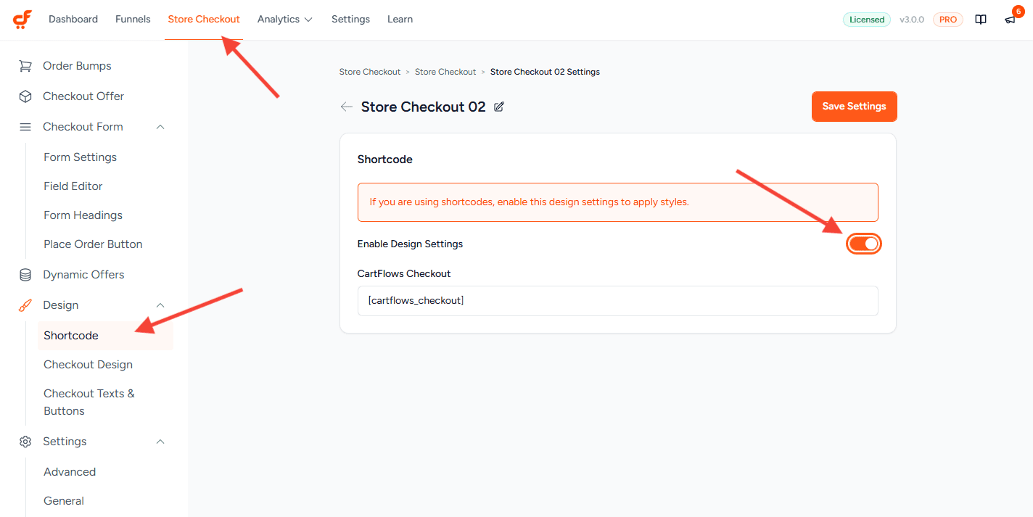Toggle the Enable Design Settings switch
Image resolution: width=1033 pixels, height=517 pixels.
click(x=863, y=244)
